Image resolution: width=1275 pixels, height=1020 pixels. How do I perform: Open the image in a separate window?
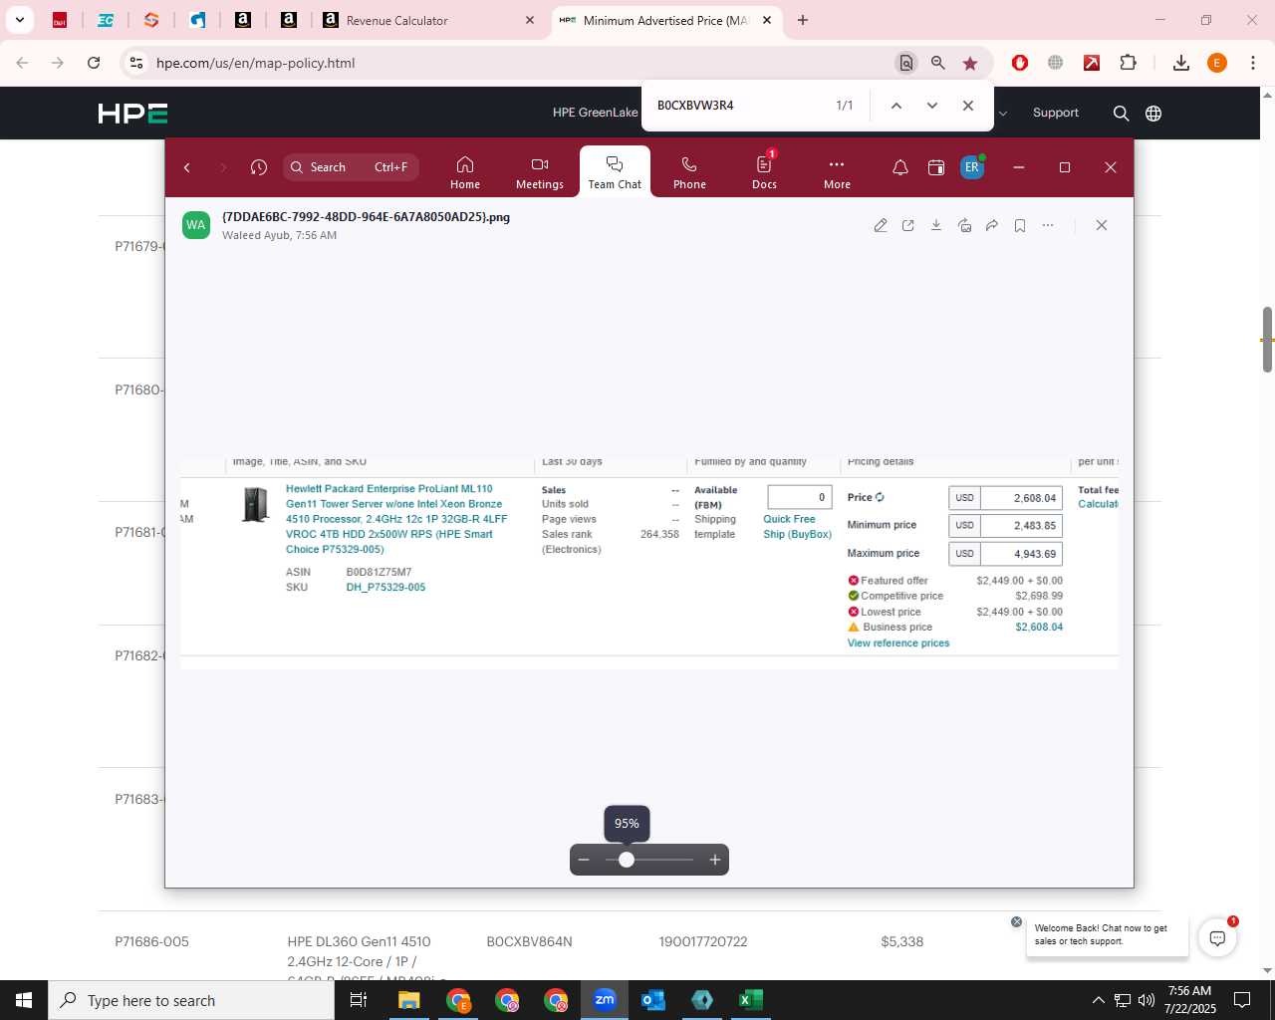click(908, 225)
